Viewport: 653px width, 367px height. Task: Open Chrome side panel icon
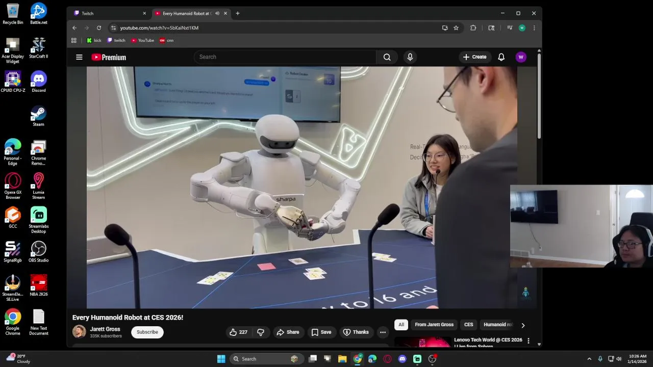pos(491,28)
